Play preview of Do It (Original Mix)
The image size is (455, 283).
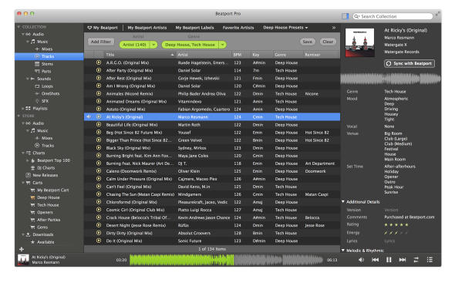click(x=99, y=241)
